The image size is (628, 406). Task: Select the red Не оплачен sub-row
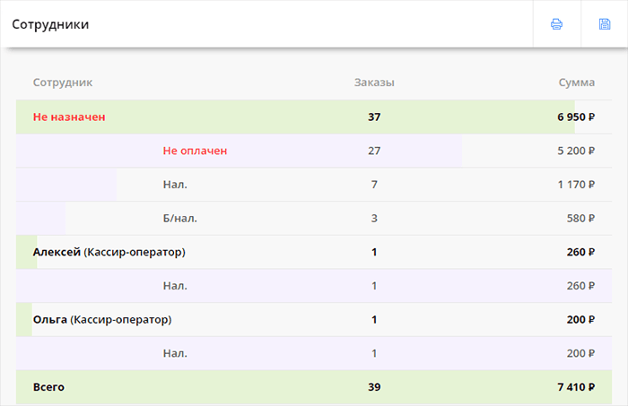[195, 151]
